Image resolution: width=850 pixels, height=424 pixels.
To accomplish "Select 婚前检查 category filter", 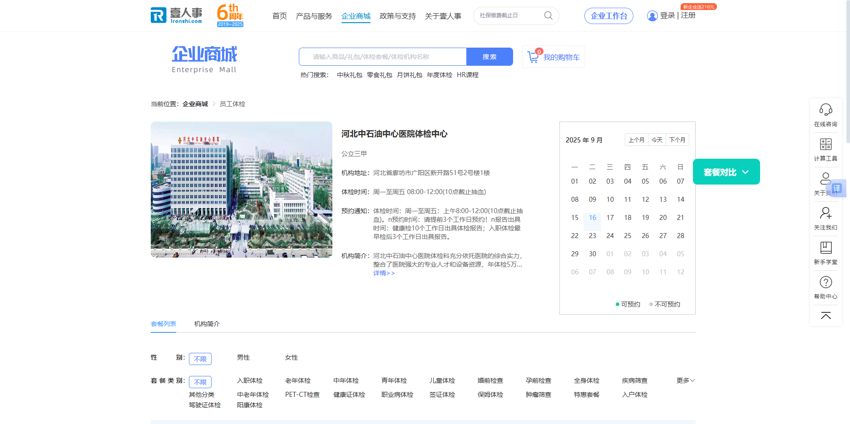I will coord(490,380).
